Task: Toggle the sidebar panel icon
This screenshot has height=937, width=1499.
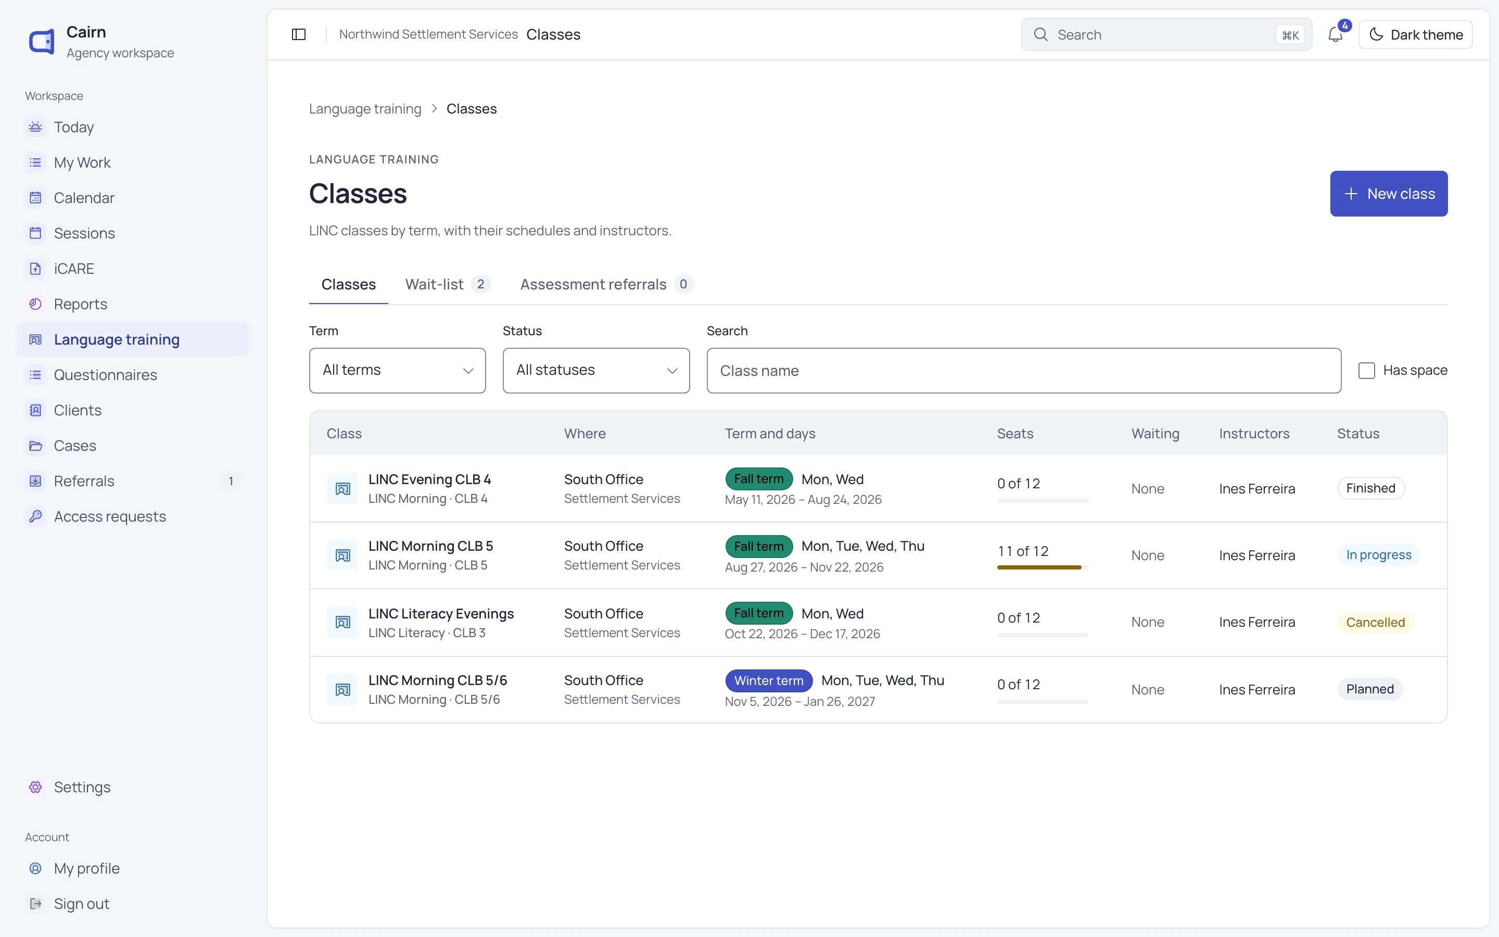Action: (299, 34)
